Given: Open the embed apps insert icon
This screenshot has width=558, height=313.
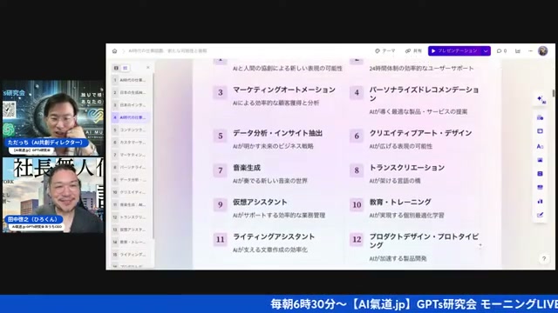Looking at the screenshot, I should [x=540, y=188].
